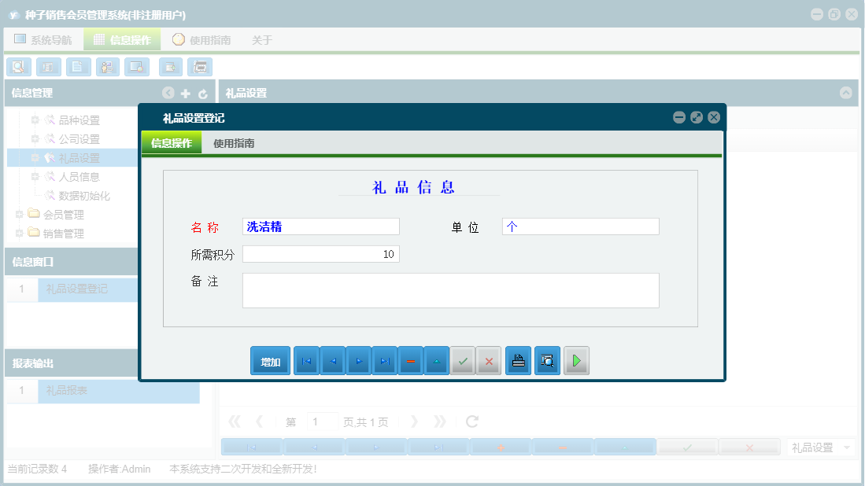Screen dimensions: 865x486
Task: Go to first page in pager
Action: [x=235, y=422]
